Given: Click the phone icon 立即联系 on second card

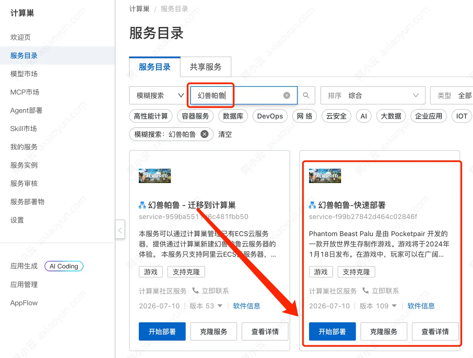Looking at the screenshot, I should tap(365, 290).
